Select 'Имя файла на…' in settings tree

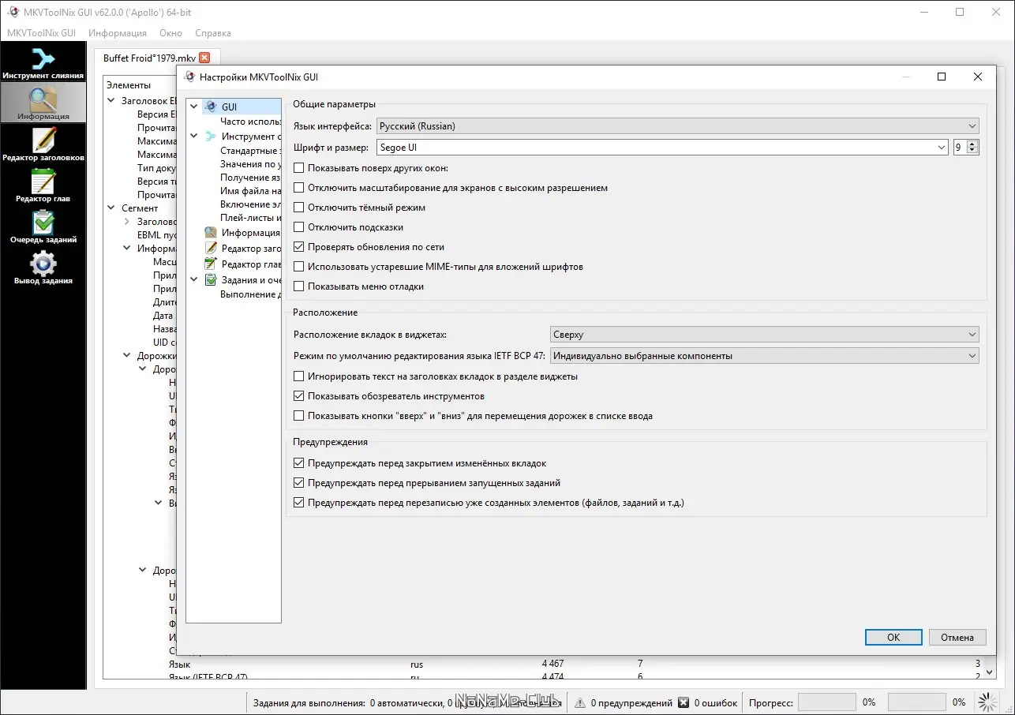coord(250,191)
